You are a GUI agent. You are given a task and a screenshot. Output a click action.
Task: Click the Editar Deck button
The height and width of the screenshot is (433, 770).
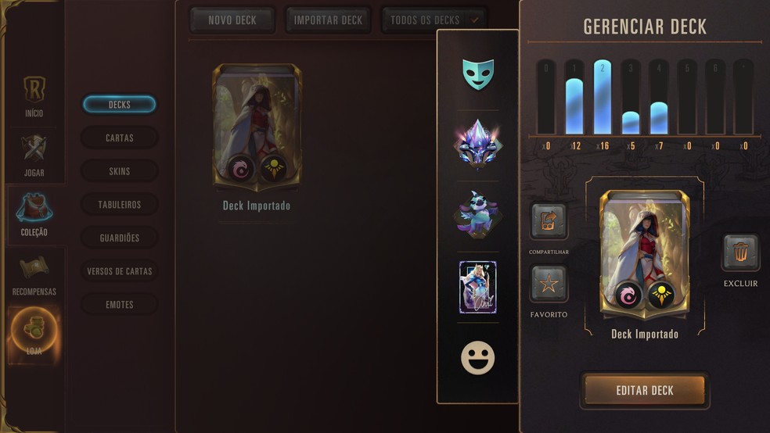point(645,390)
